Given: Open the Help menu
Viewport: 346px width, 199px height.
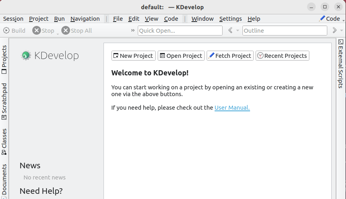Looking at the screenshot, I should point(254,19).
